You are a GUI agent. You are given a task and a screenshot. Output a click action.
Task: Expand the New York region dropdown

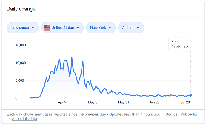point(101,28)
